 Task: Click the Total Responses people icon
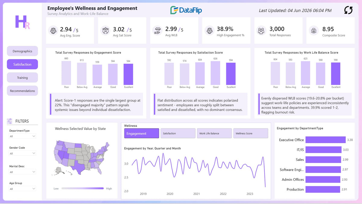click(261, 31)
